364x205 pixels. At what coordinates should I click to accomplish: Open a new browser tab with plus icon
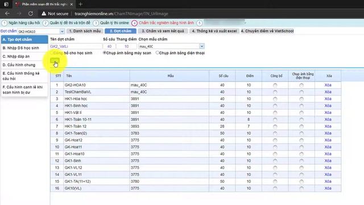[x=80, y=4]
